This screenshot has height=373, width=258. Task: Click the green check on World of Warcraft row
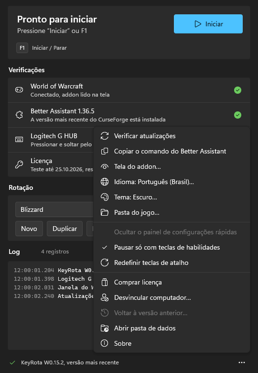[x=237, y=90]
